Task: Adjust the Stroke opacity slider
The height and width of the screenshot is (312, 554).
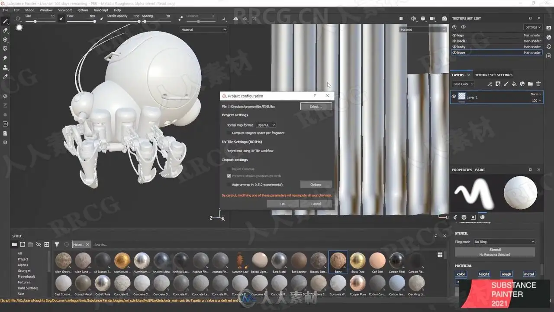Action: click(123, 21)
